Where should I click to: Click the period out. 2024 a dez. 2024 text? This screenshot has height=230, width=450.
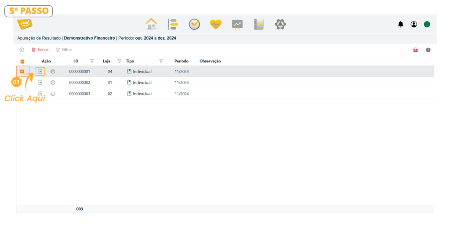(156, 38)
